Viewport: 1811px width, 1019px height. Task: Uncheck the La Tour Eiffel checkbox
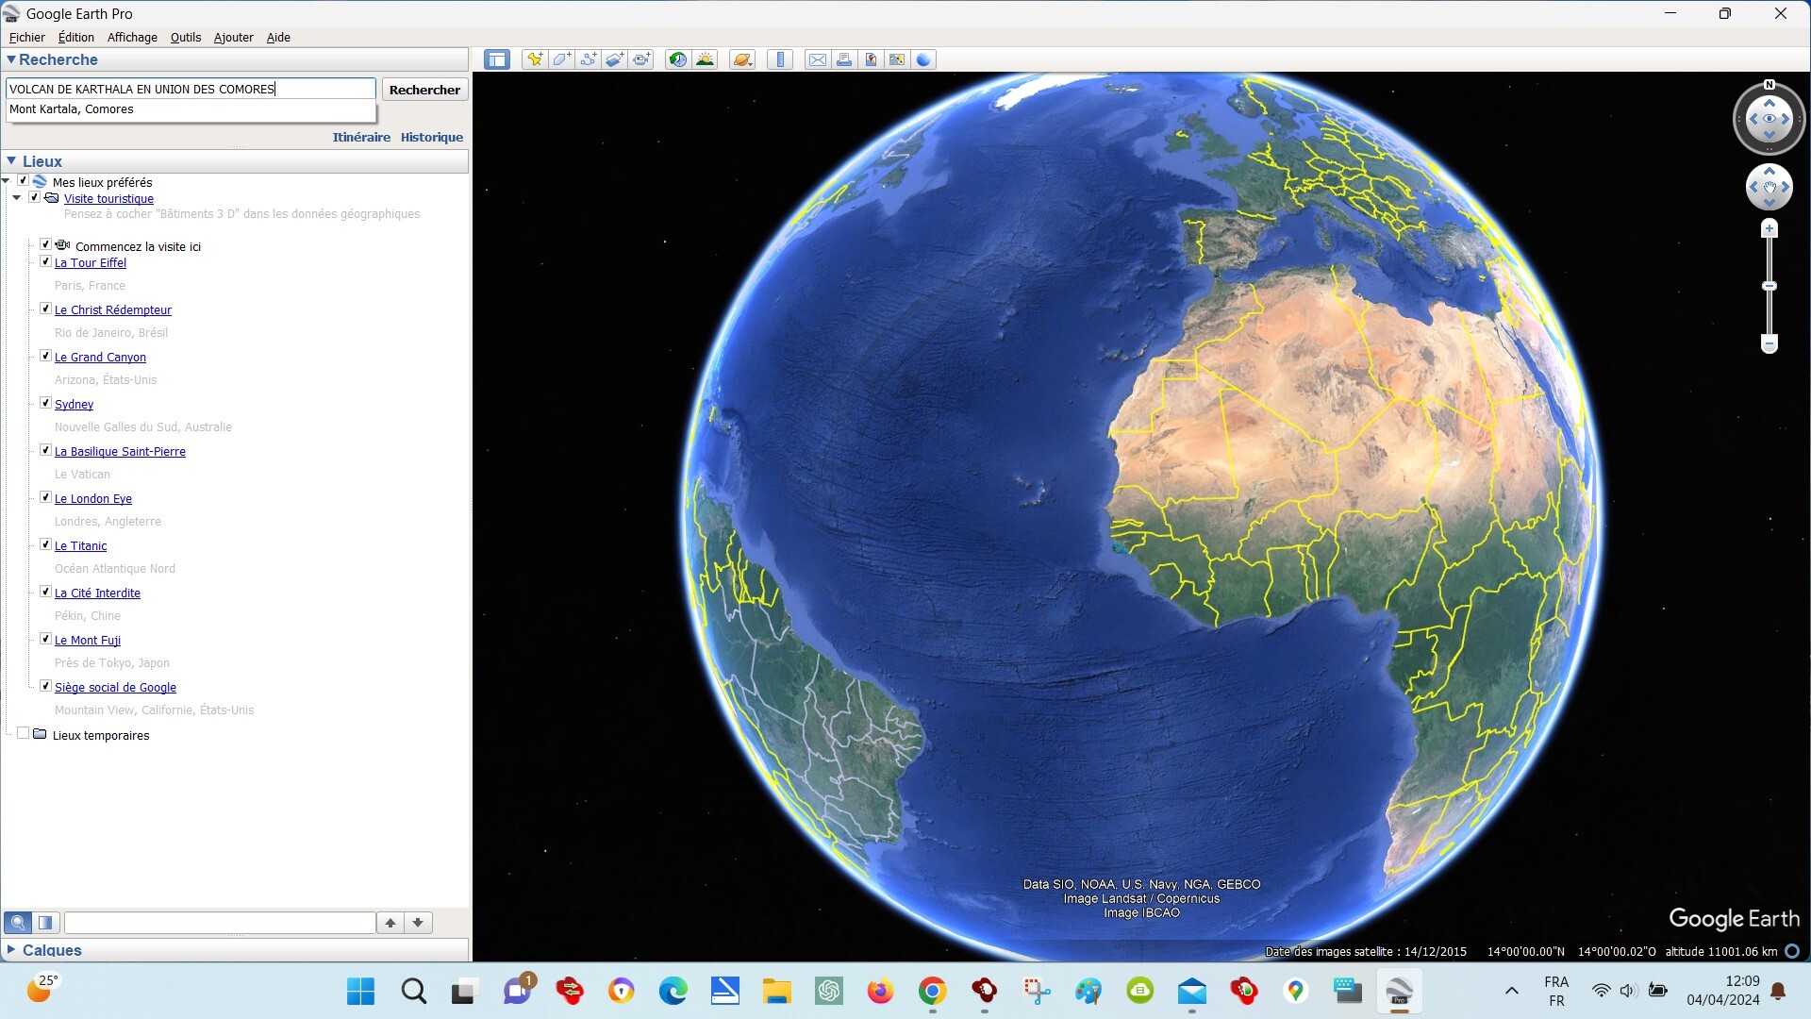[45, 261]
